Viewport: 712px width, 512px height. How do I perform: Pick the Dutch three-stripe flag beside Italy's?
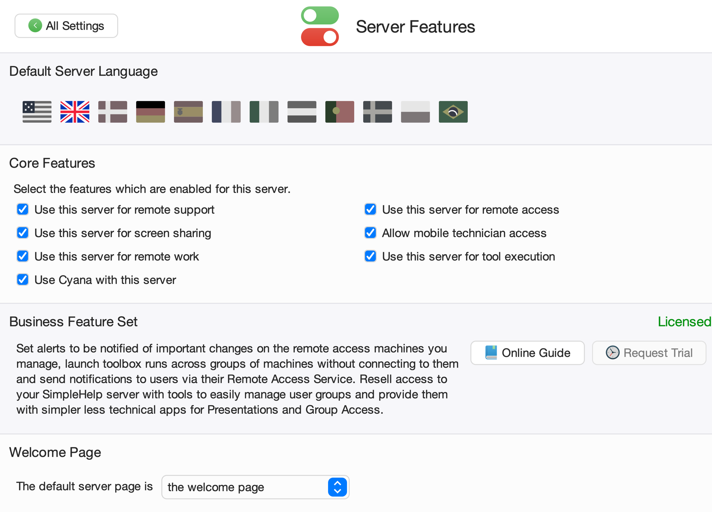(x=302, y=112)
